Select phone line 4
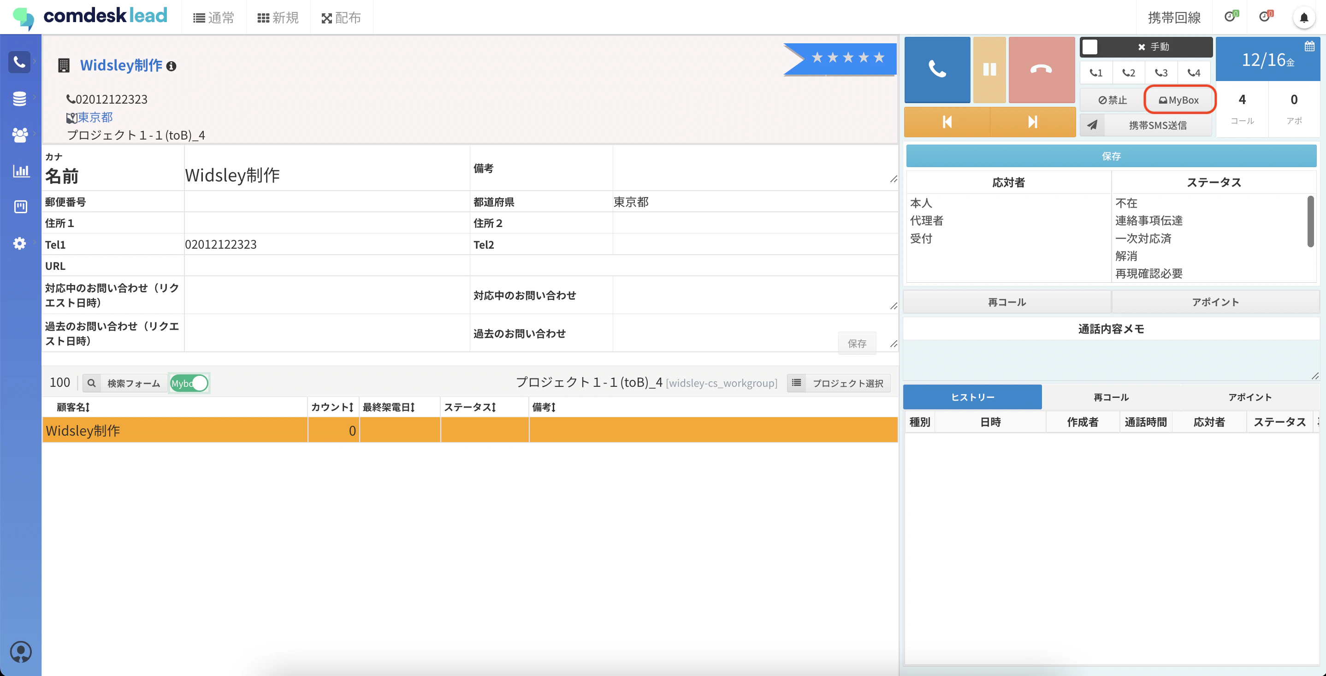Viewport: 1326px width, 676px height. pos(1194,73)
